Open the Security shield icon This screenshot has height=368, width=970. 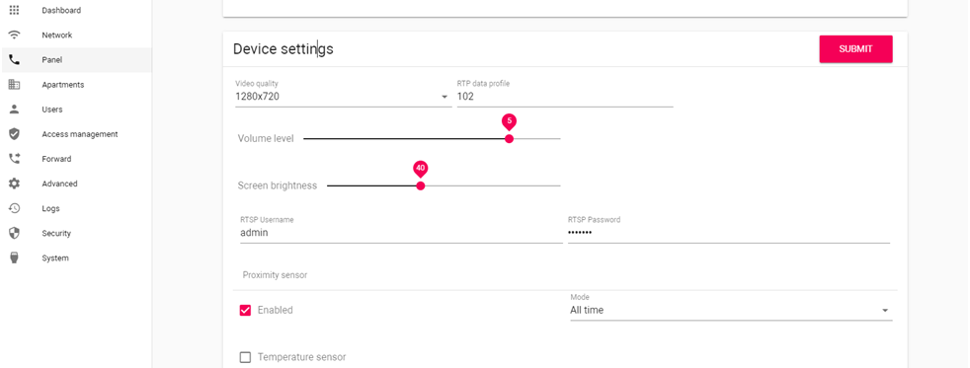[14, 234]
